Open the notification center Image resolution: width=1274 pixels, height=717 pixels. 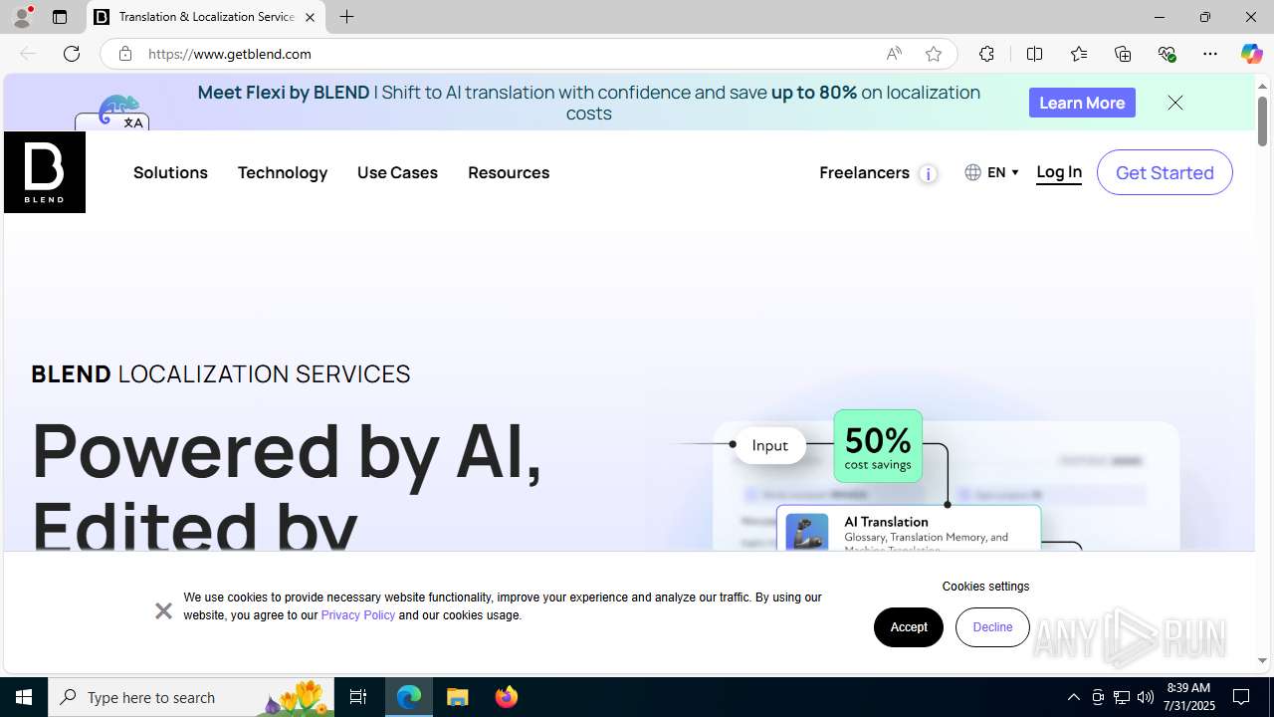click(x=1241, y=697)
